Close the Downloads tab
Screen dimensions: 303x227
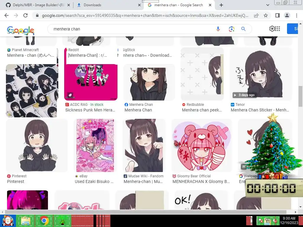coord(139,5)
